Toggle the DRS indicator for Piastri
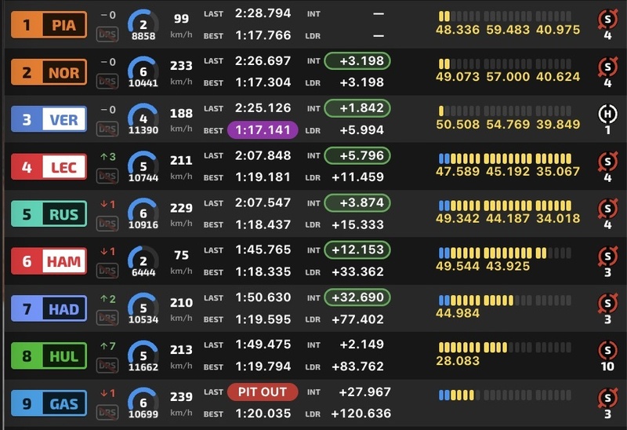This screenshot has width=627, height=430. [107, 34]
